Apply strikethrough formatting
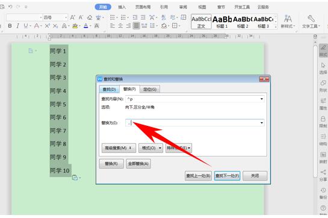Image resolution: width=328 pixels, height=218 pixels. point(37,26)
